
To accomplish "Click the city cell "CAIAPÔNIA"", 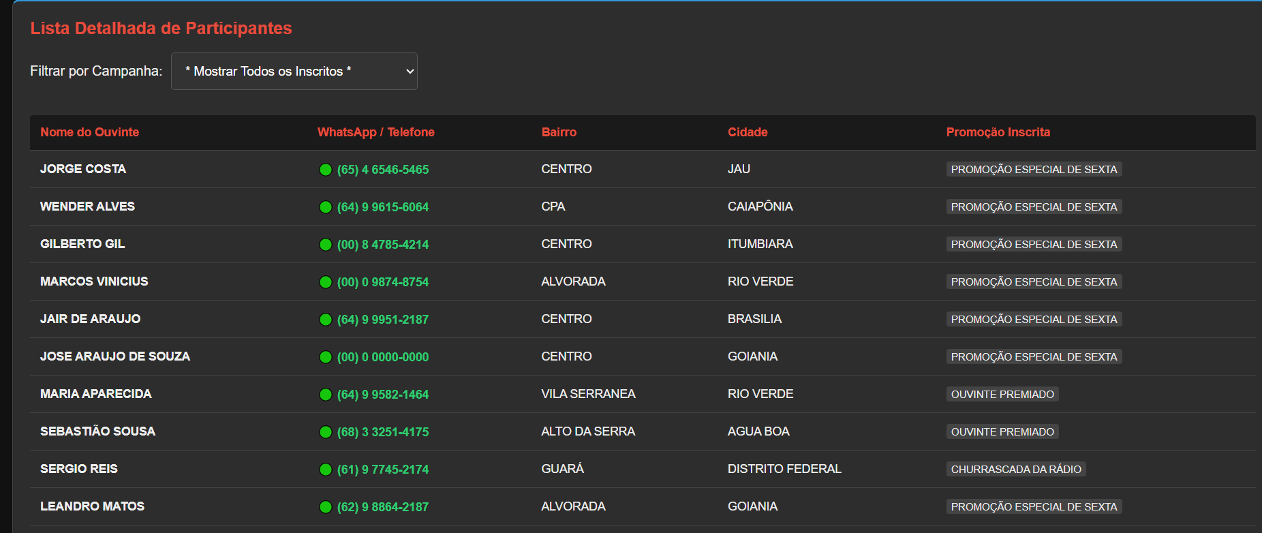I will click(x=760, y=207).
